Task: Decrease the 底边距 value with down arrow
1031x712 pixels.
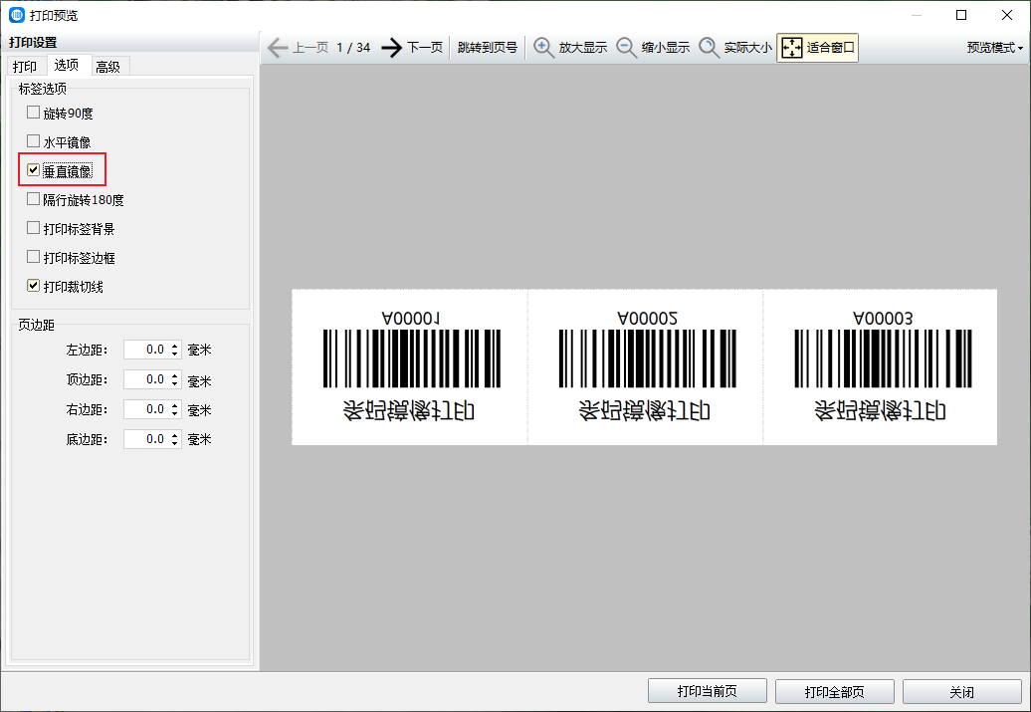Action: (175, 443)
